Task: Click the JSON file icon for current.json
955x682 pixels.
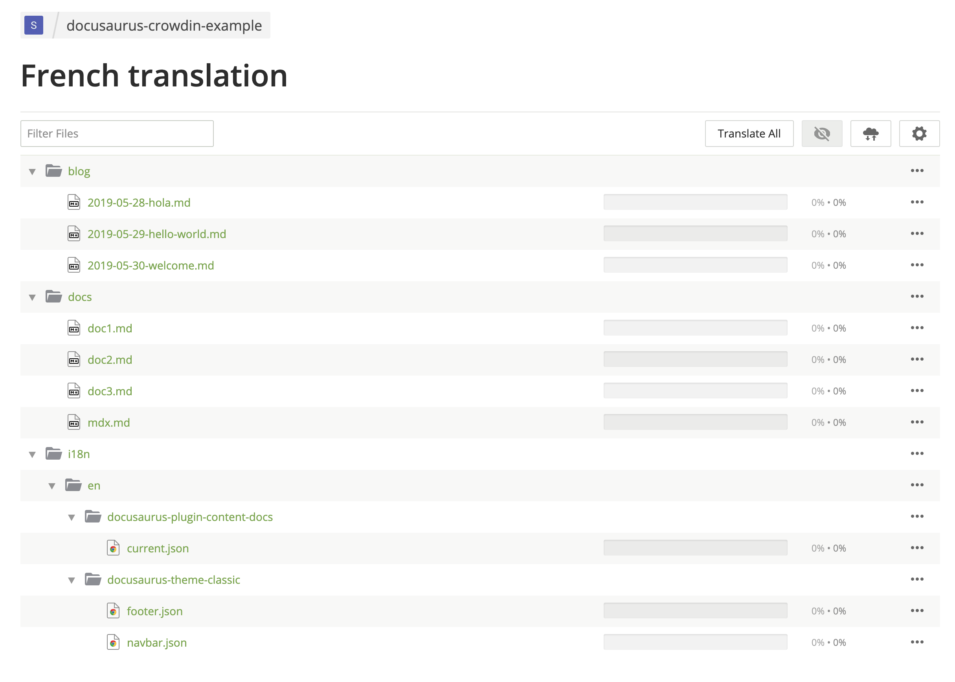Action: click(112, 548)
